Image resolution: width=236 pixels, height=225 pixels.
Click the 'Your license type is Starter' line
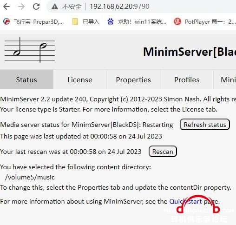click(109, 109)
